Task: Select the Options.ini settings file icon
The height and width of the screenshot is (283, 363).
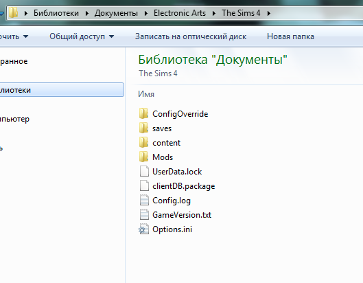Action: (144, 229)
